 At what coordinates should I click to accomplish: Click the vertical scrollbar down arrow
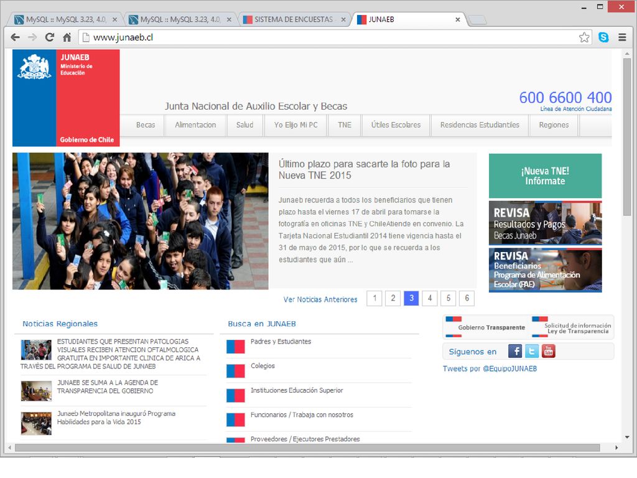(627, 438)
